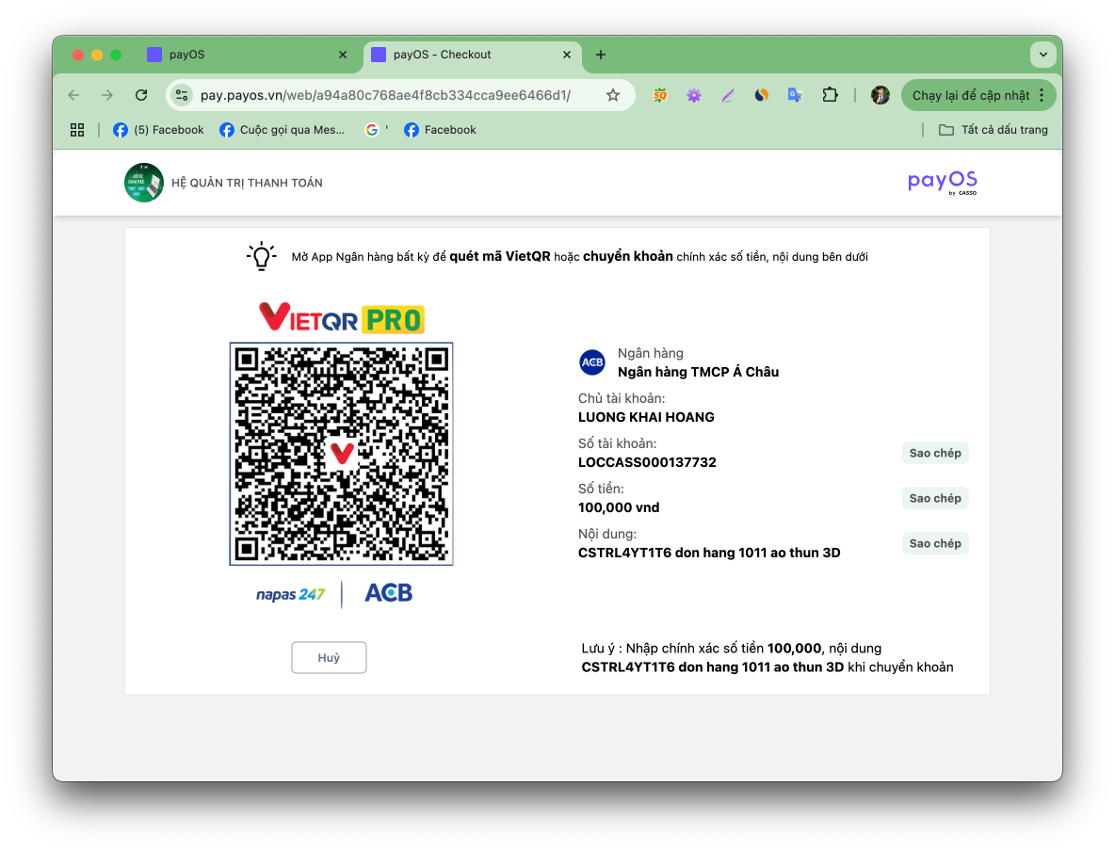The height and width of the screenshot is (851, 1115).
Task: Reload the checkout page
Action: coord(141,95)
